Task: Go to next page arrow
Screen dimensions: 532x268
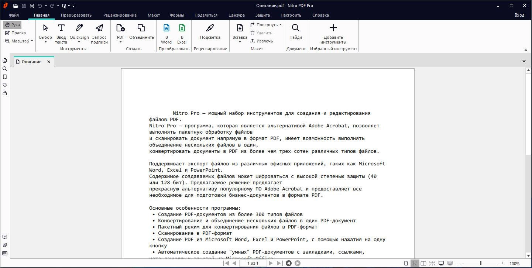Action: pos(271,263)
